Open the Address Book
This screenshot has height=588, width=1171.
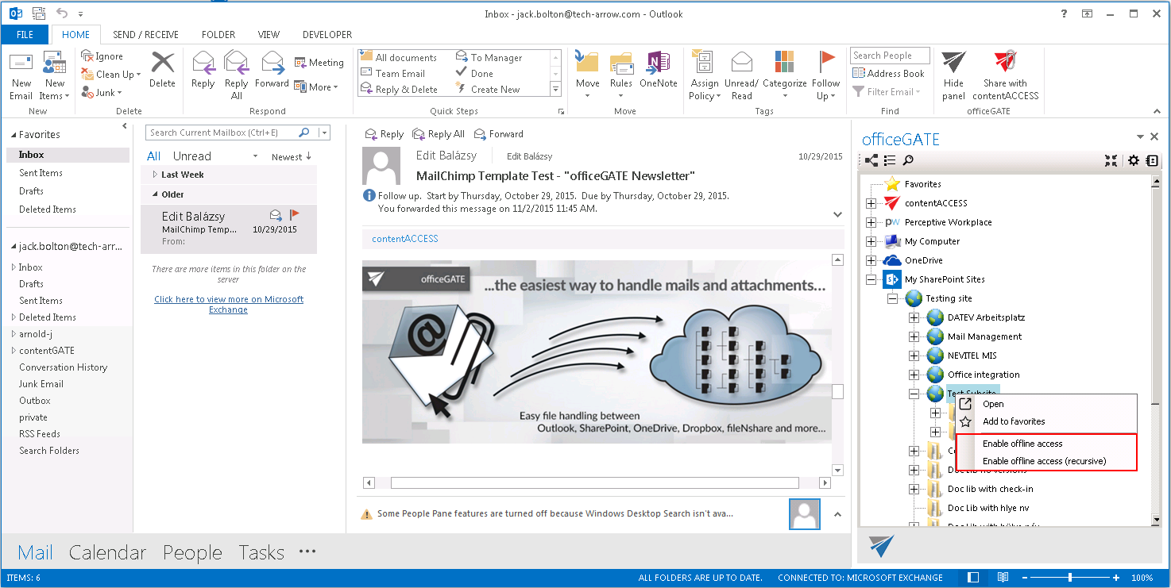click(888, 74)
